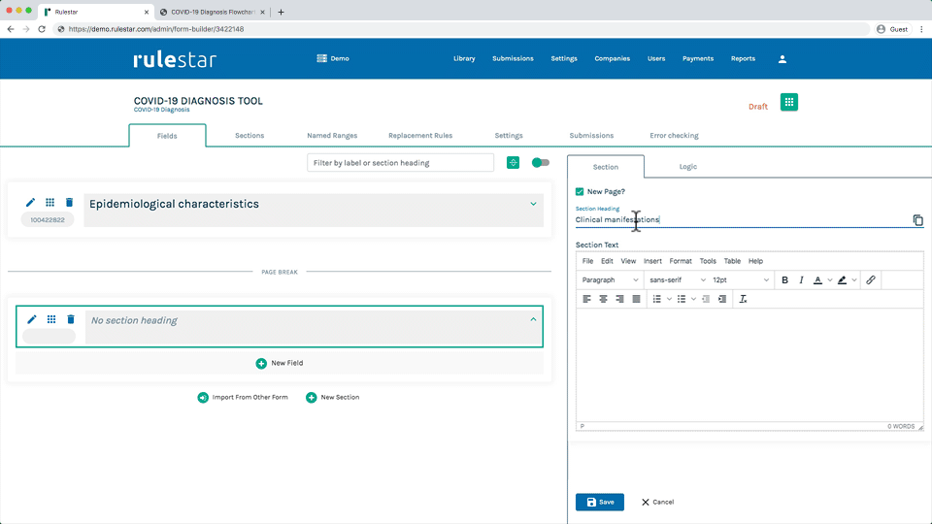Image resolution: width=932 pixels, height=524 pixels.
Task: Reload the page in the browser
Action: click(42, 29)
